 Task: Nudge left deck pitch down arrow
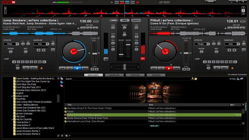tap(92, 69)
